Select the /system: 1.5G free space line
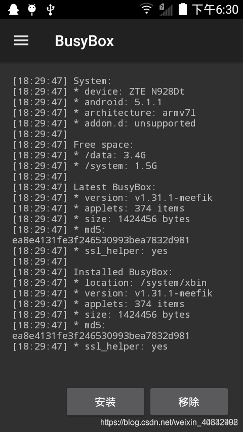243x432 pixels. (85, 166)
